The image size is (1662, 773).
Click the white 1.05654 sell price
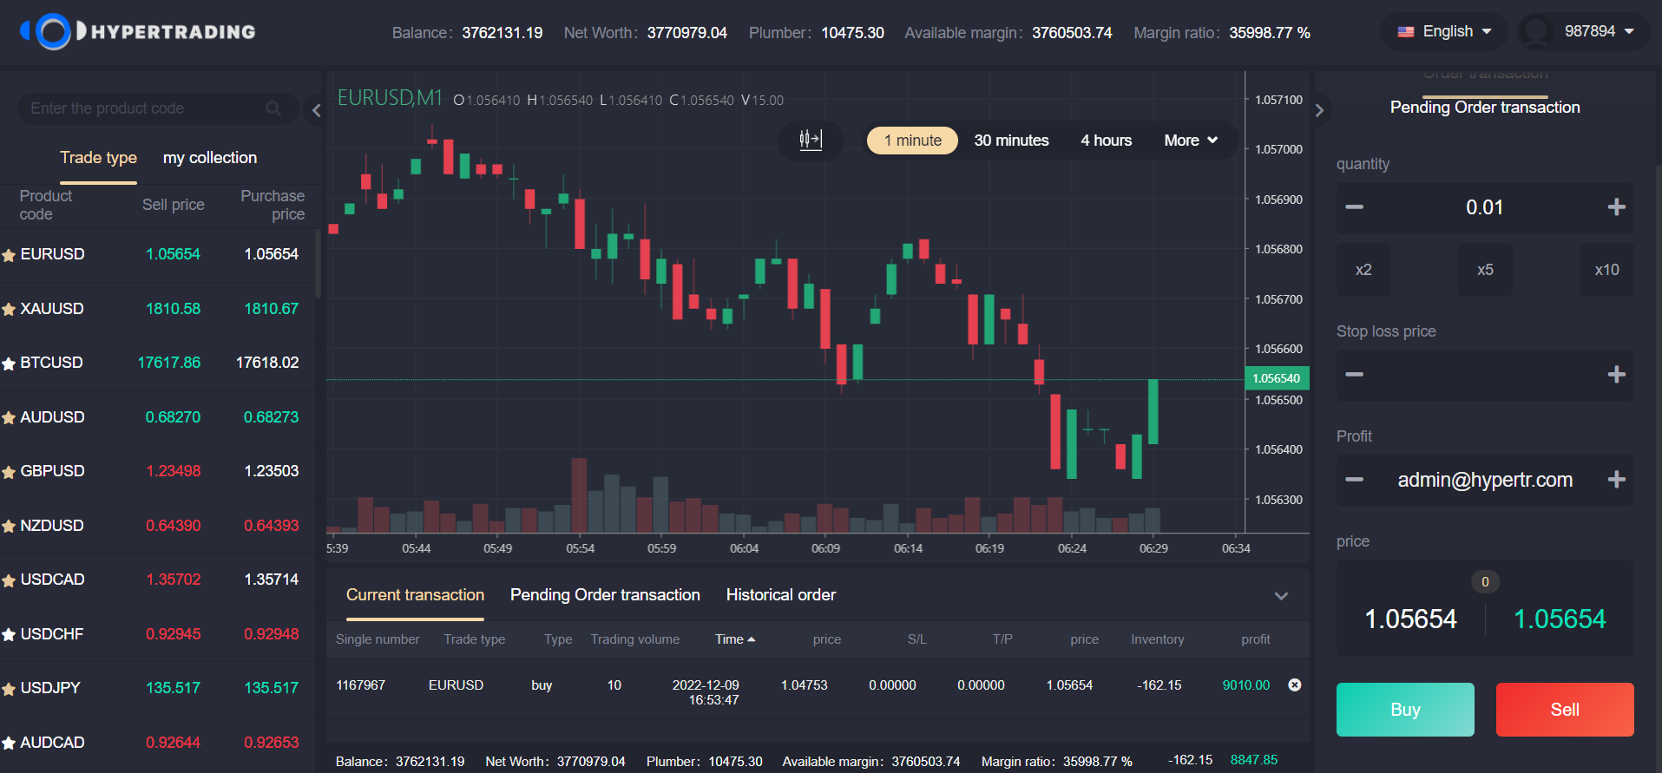pos(1410,619)
